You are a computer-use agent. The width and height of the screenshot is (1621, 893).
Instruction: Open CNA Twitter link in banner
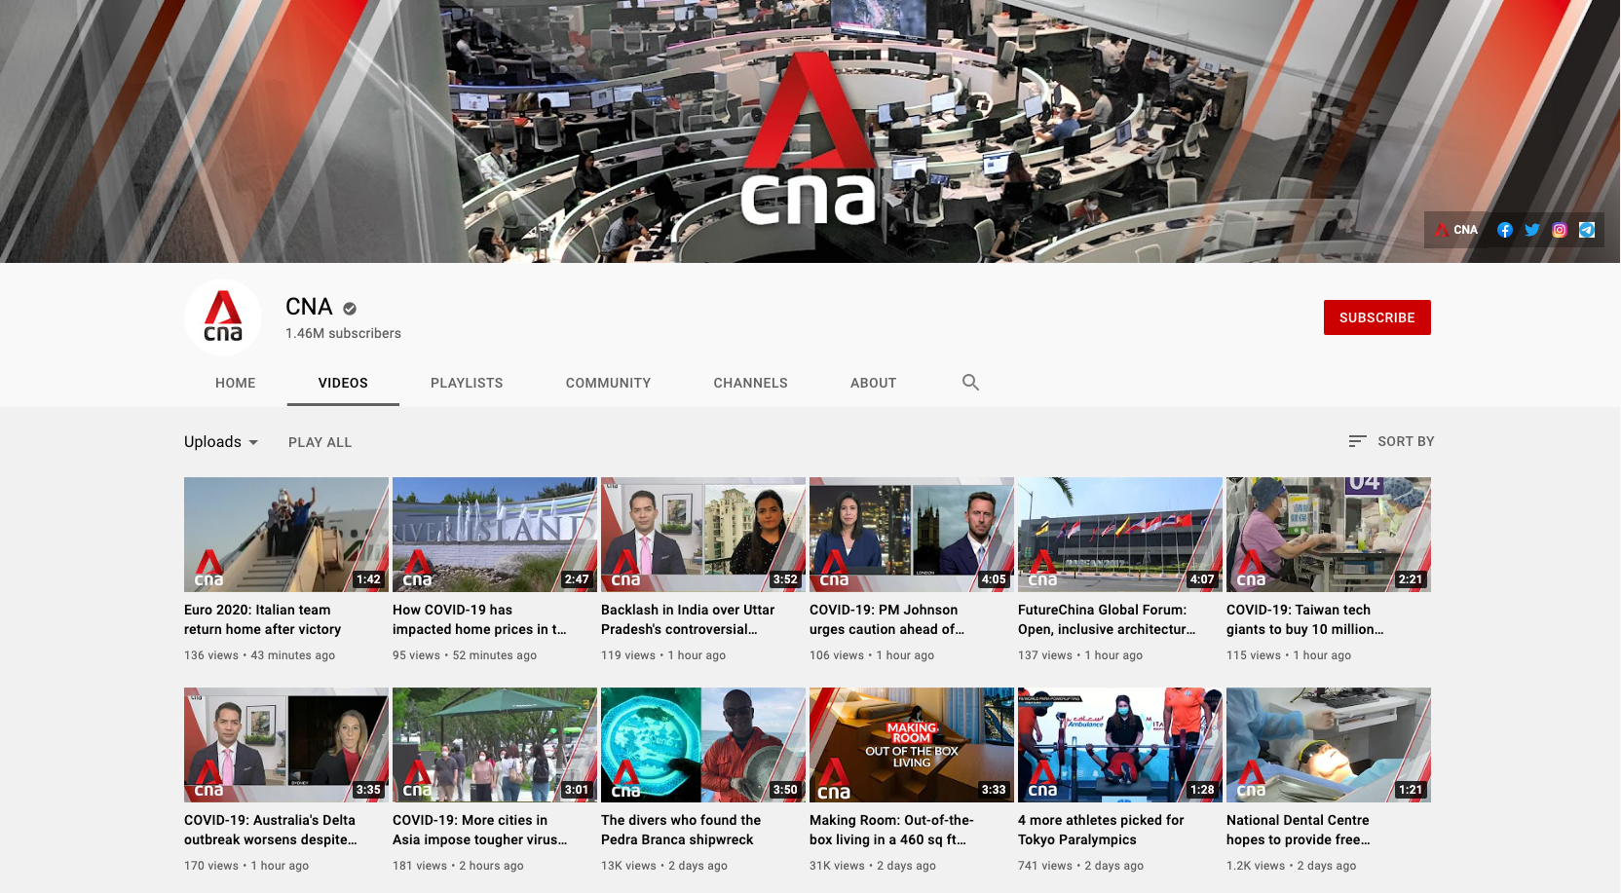[1532, 230]
